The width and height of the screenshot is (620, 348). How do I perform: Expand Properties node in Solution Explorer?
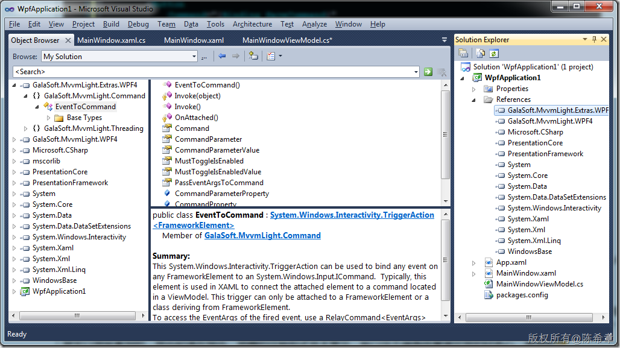[x=473, y=89]
